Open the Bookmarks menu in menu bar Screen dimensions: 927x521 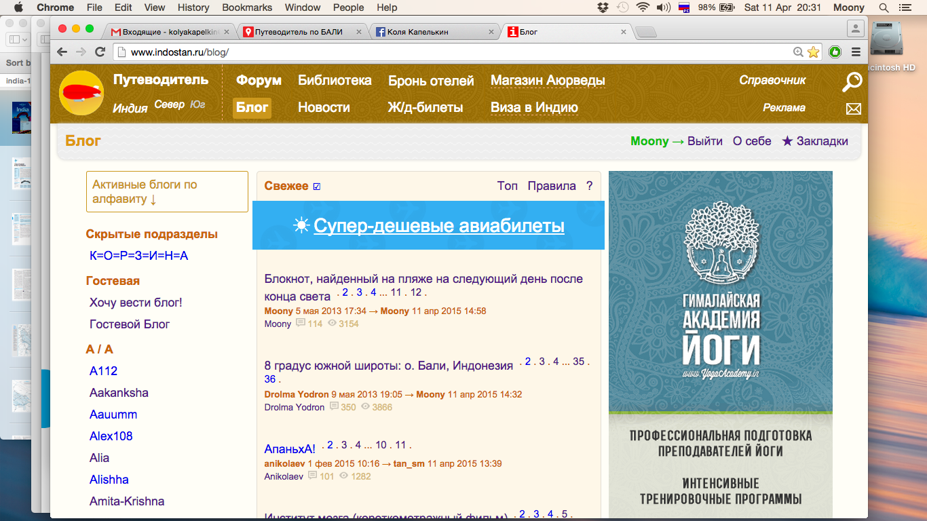tap(247, 7)
